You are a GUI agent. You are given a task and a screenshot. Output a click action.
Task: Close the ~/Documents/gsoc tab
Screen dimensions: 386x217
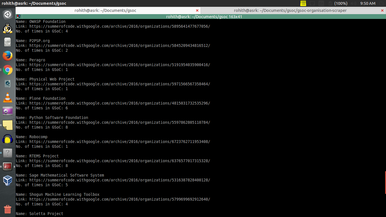click(x=197, y=10)
